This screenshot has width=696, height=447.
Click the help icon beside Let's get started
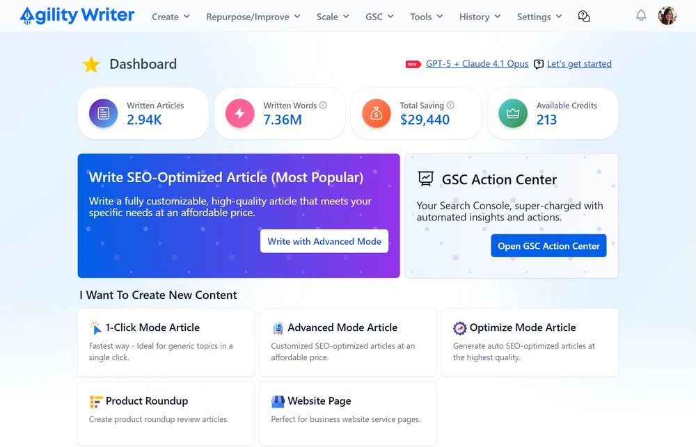tap(539, 64)
